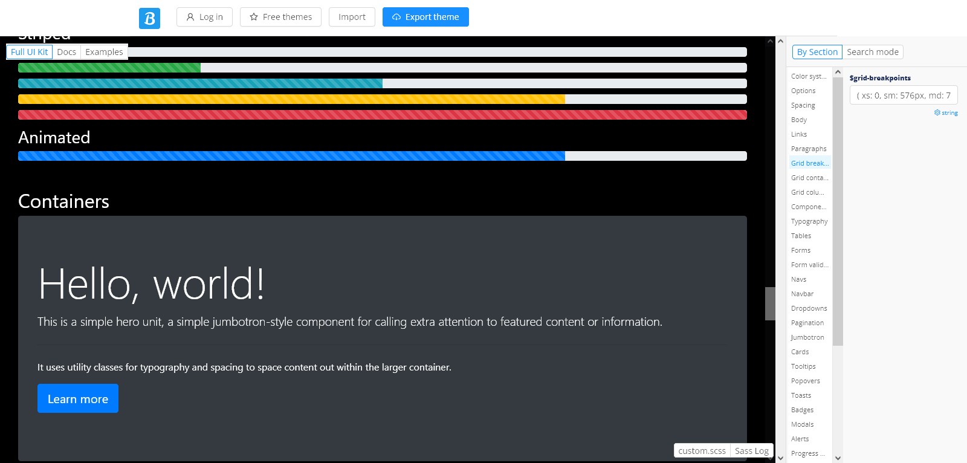Click the section list scroll-up arrow

point(838,73)
